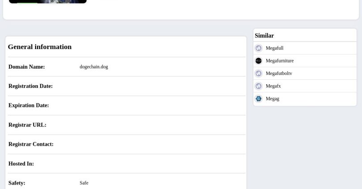Visit the Megafutboltv link
Screen dimensions: 362x189
click(x=278, y=74)
